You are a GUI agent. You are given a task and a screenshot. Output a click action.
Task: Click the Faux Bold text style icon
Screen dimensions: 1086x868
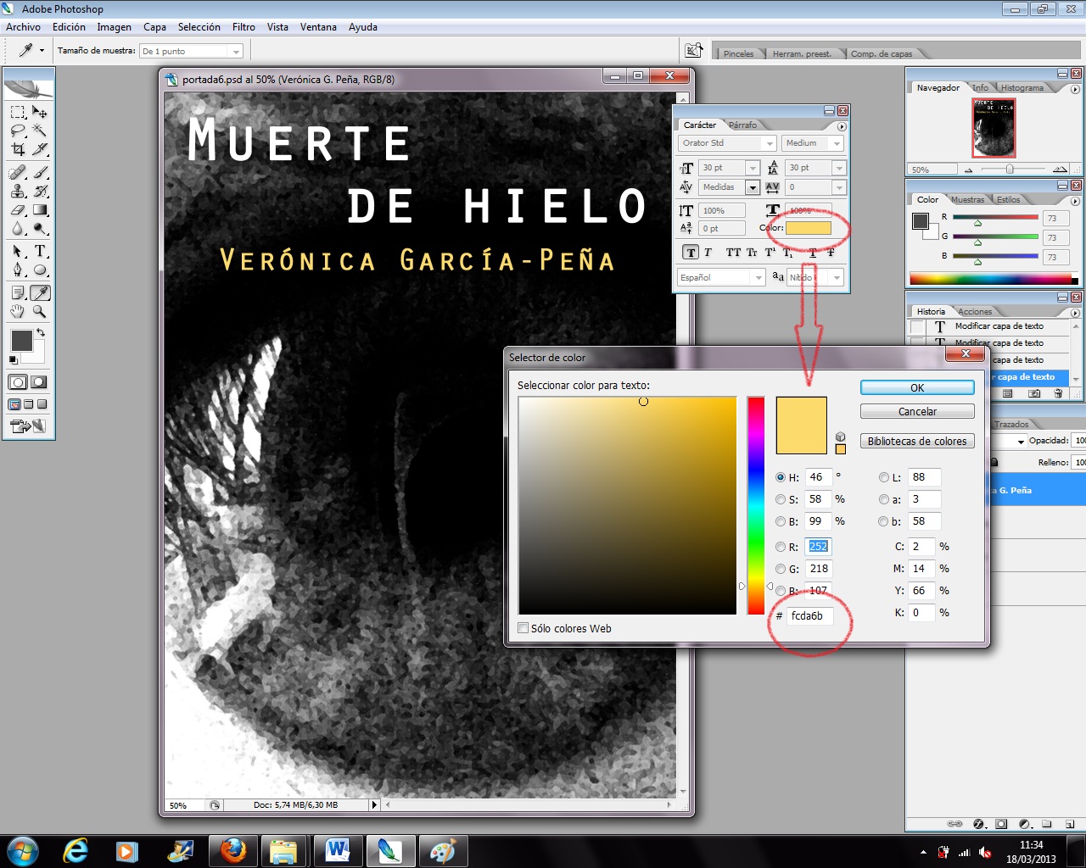[690, 253]
